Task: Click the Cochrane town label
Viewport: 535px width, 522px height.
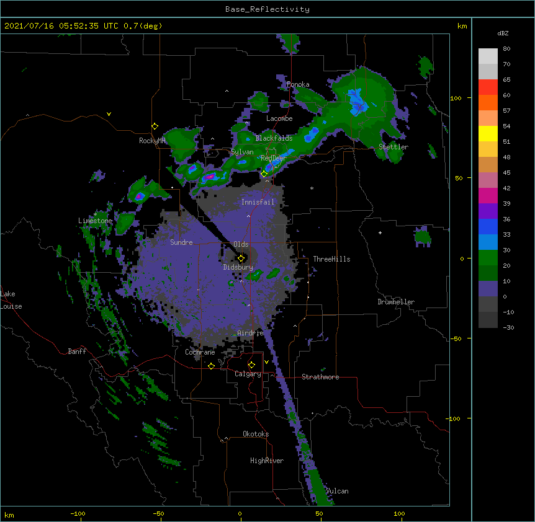Action: (200, 352)
